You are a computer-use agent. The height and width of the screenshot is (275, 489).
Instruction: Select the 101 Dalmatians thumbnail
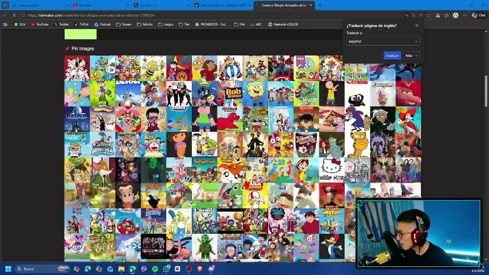pyautogui.click(x=77, y=68)
